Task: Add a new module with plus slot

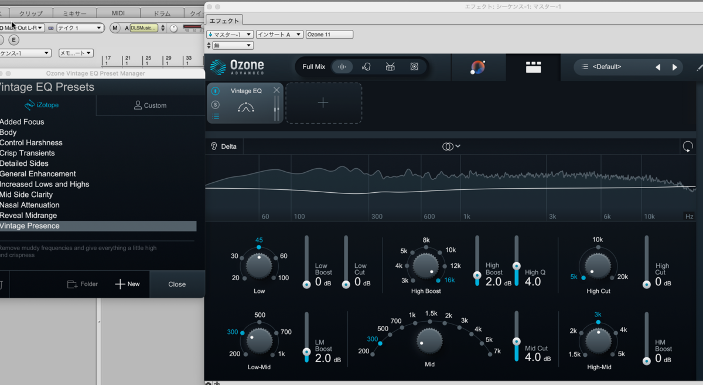Action: pyautogui.click(x=323, y=103)
